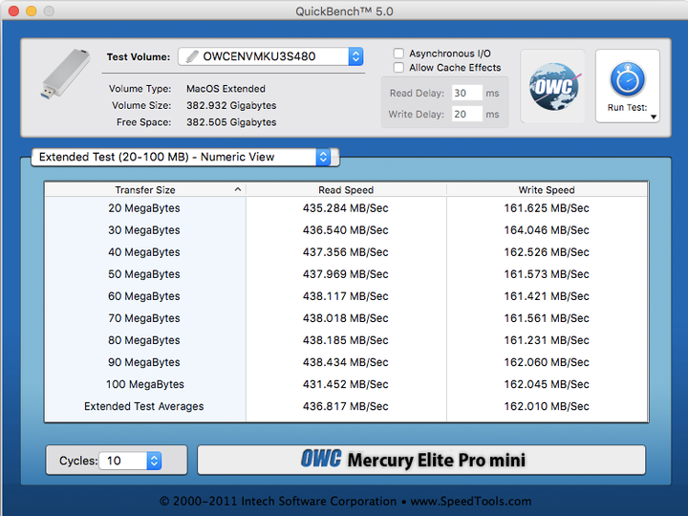Toggle the Allow Cache Effects checkbox

[399, 68]
